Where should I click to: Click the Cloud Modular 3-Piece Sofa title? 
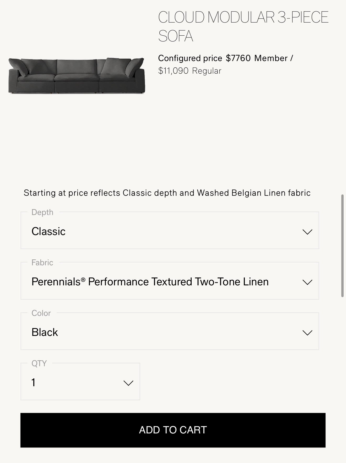243,26
